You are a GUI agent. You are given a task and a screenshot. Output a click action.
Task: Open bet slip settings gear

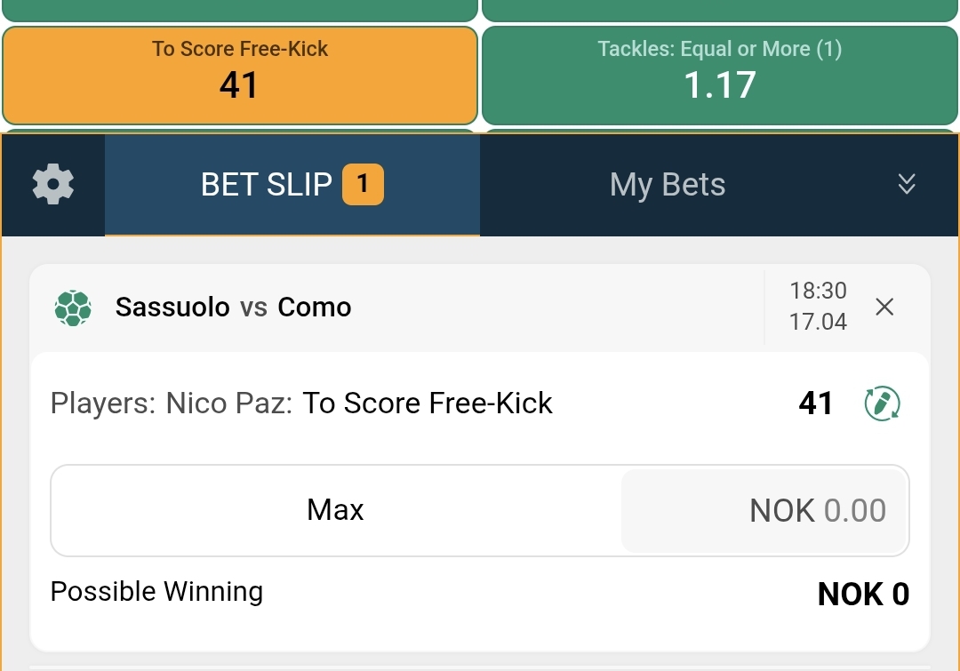tap(53, 185)
